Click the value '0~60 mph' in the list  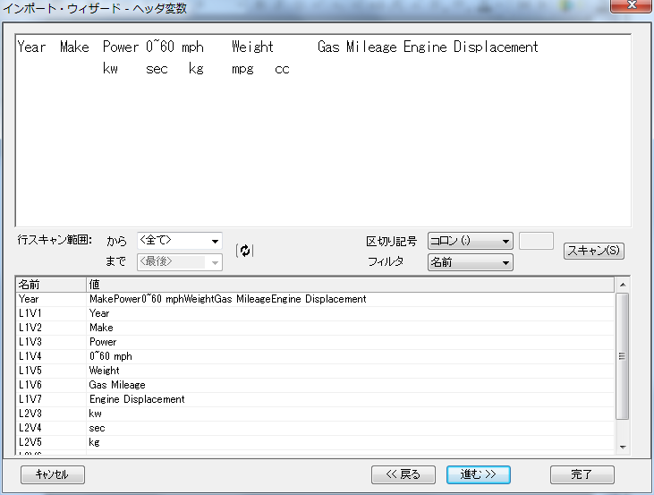click(x=111, y=356)
